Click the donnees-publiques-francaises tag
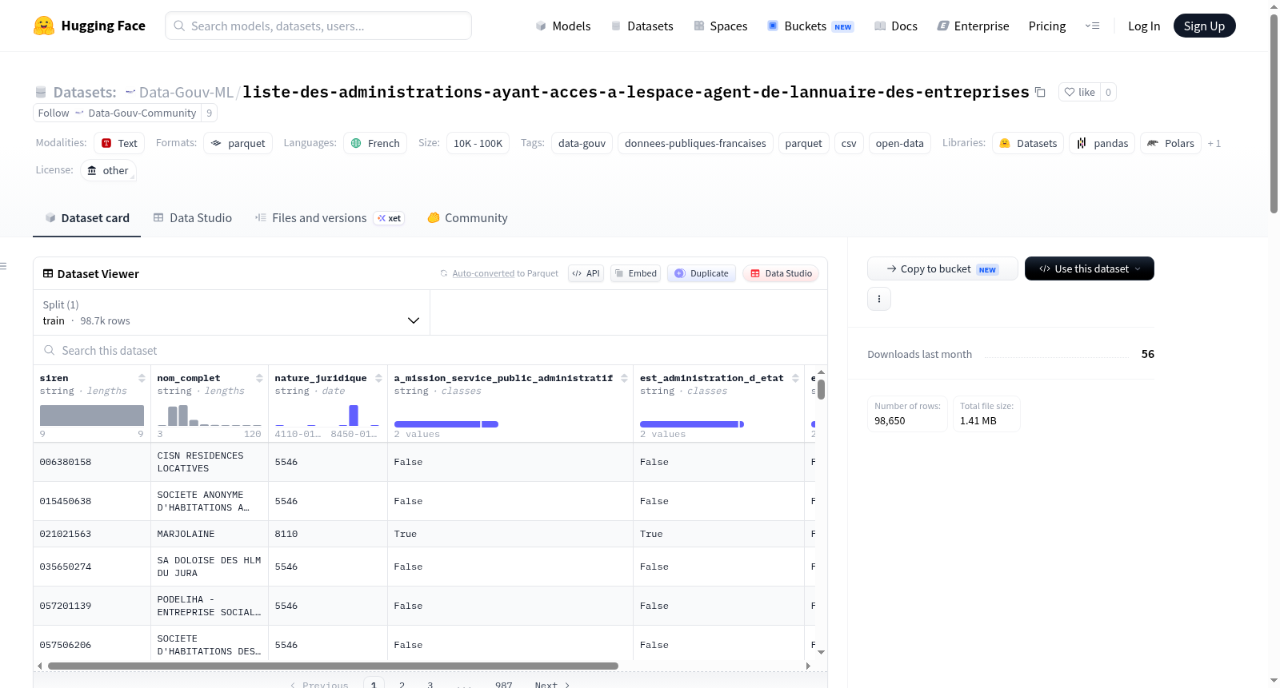This screenshot has width=1280, height=688. point(695,143)
